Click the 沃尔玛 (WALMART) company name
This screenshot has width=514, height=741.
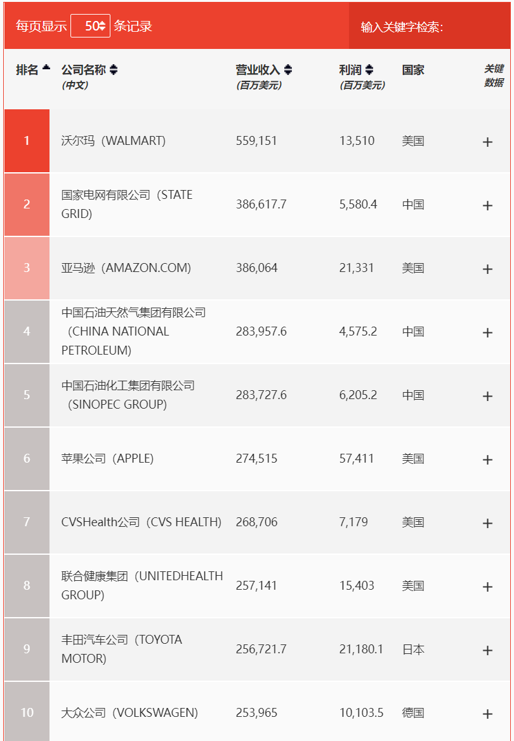click(x=114, y=141)
